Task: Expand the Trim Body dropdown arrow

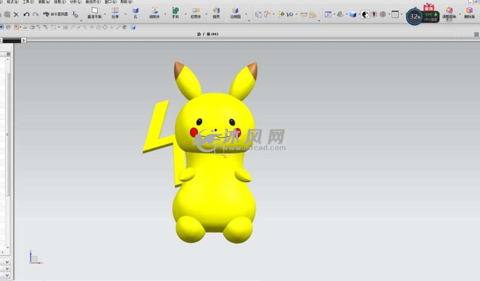Action: click(206, 14)
